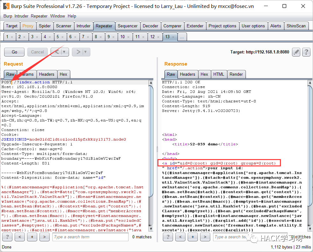The height and width of the screenshot is (252, 313).
Task: Select the response Raw tab
Action: point(171,74)
